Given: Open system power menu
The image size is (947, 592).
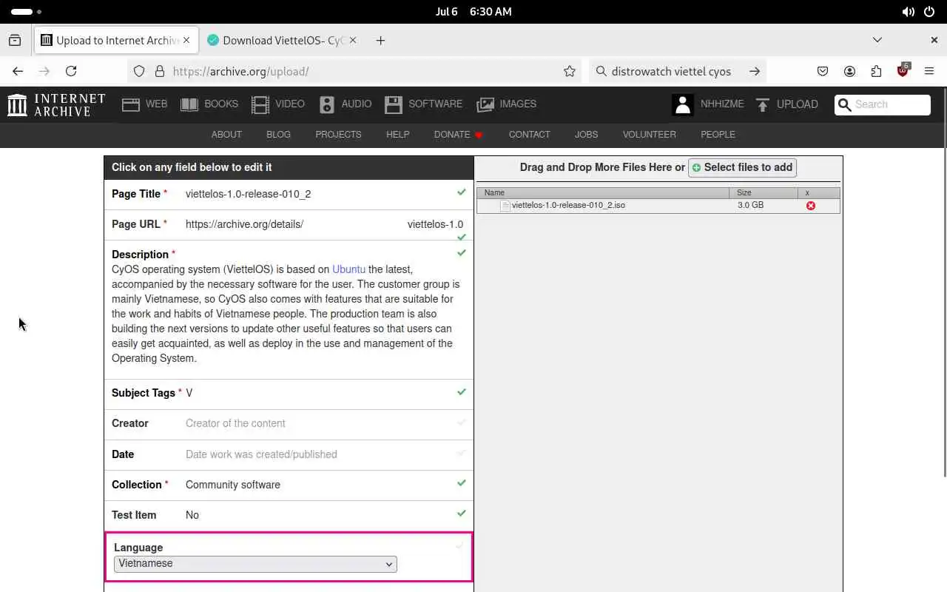Looking at the screenshot, I should point(929,12).
